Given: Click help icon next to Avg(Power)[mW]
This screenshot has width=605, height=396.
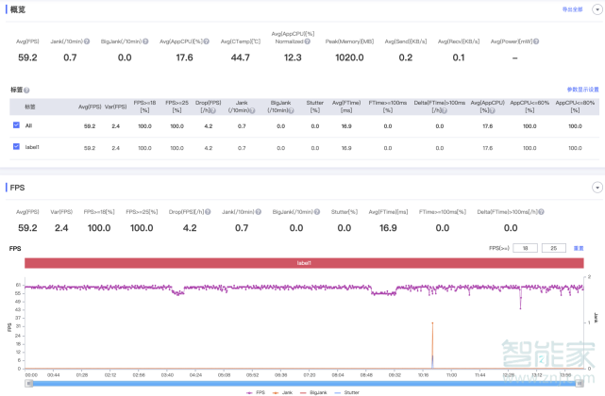Looking at the screenshot, I should [538, 41].
